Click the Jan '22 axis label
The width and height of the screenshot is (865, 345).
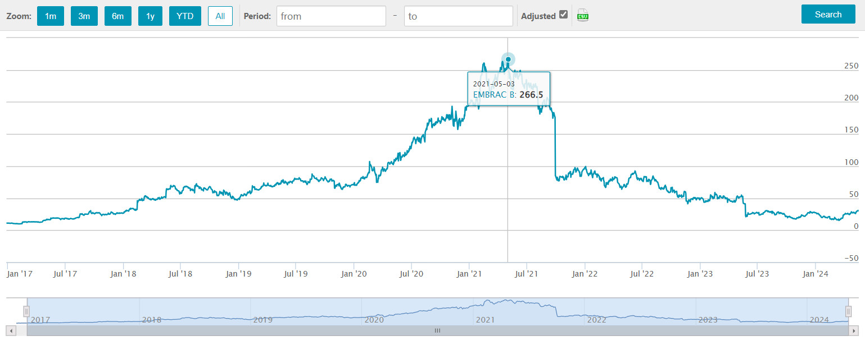pyautogui.click(x=585, y=274)
